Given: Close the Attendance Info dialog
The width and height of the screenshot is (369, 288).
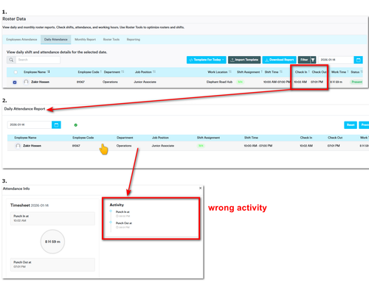Looking at the screenshot, I should pyautogui.click(x=200, y=188).
